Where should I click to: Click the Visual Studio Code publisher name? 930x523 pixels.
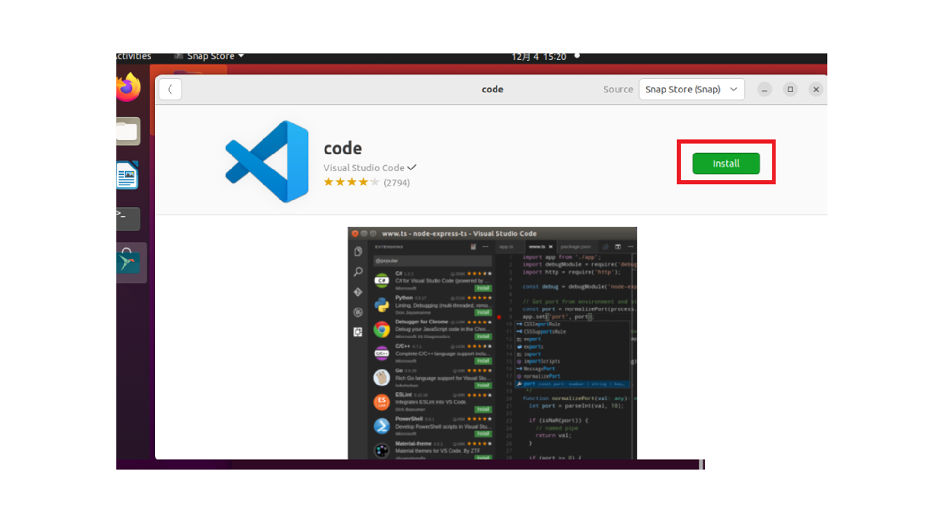(364, 168)
